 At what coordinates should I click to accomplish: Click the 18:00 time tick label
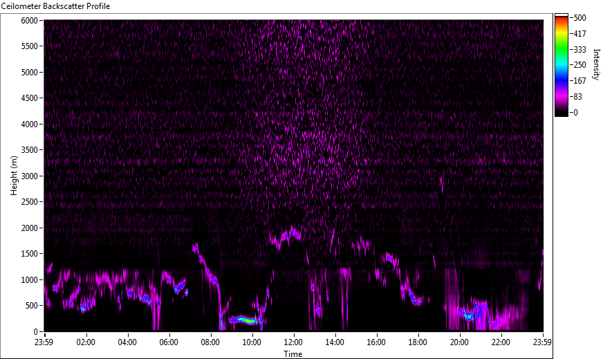pyautogui.click(x=418, y=342)
